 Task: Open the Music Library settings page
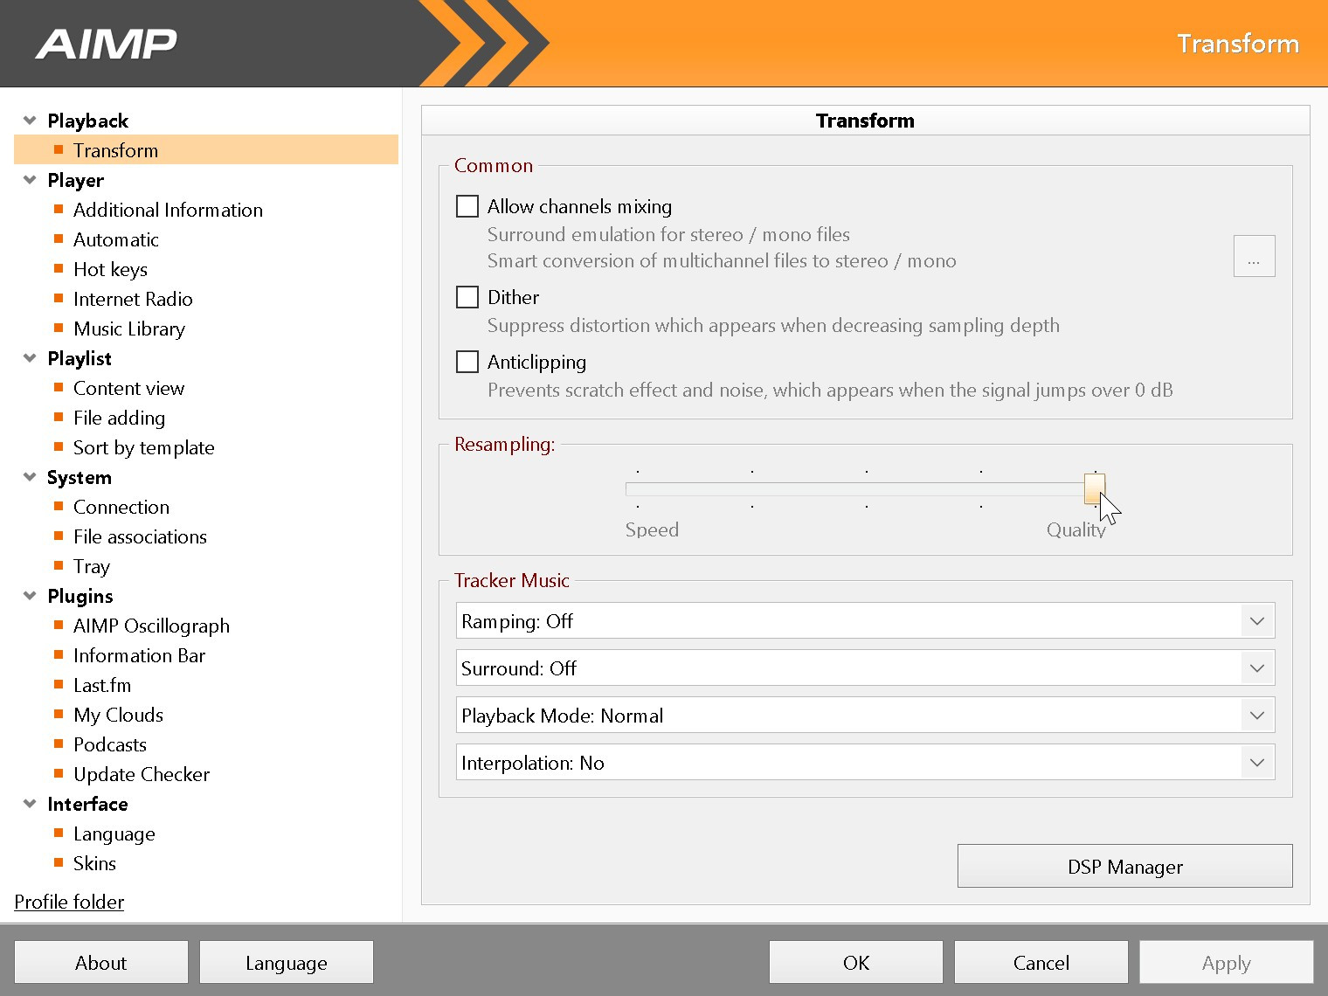129,329
